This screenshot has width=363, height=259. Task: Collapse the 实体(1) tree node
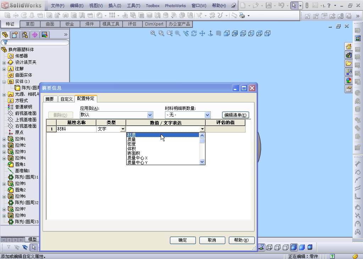coord(4,81)
